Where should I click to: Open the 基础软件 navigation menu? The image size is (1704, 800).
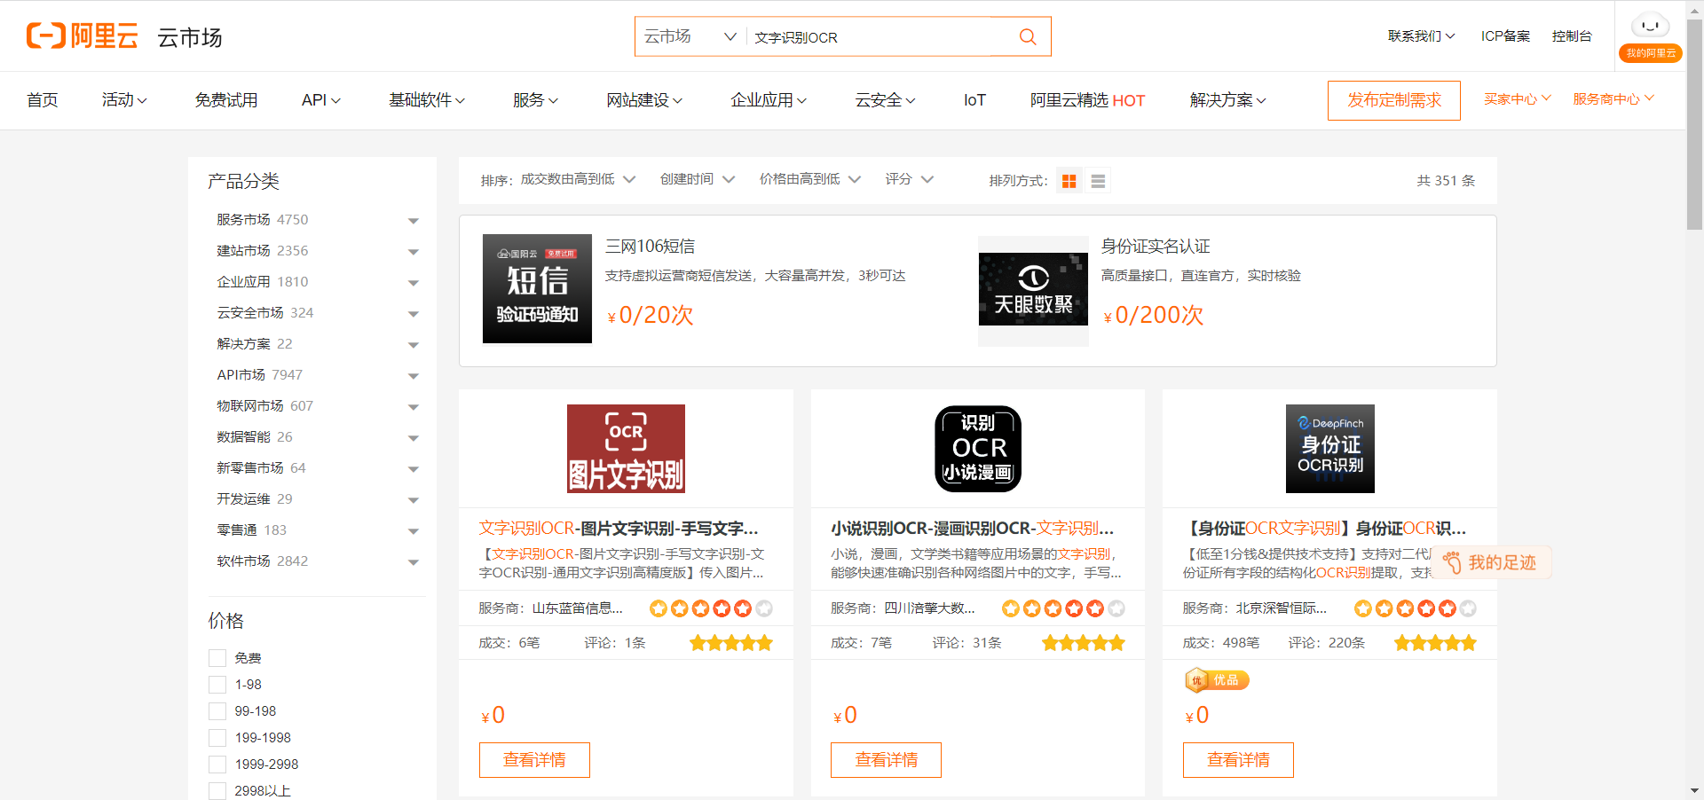[427, 100]
